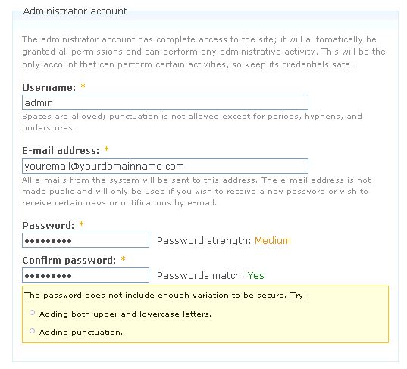
Task: Click the upper and lowercase letters suggestion
Action: click(125, 314)
